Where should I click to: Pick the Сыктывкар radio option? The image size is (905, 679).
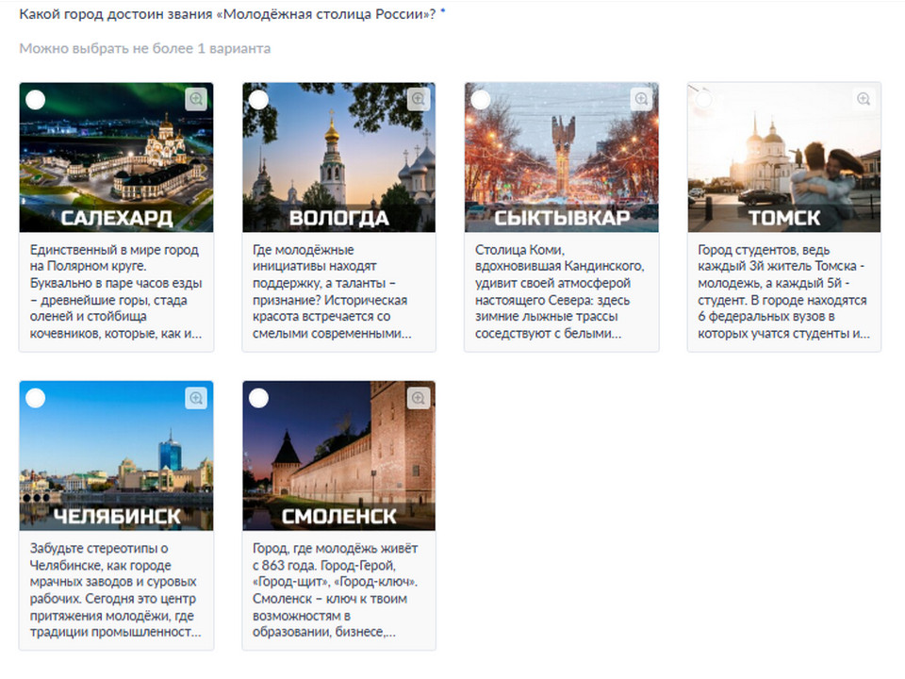click(x=481, y=100)
